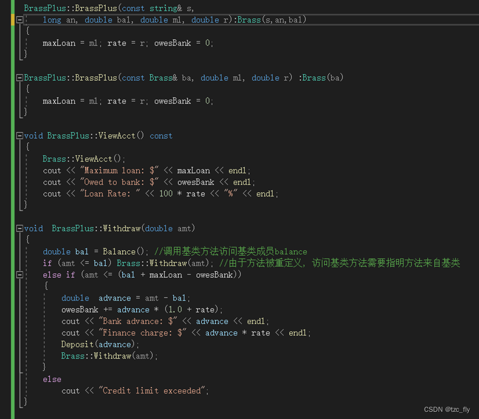The height and width of the screenshot is (419, 479).
Task: Click 'Brass(ba)' initializer in second constructor
Action: pos(323,78)
